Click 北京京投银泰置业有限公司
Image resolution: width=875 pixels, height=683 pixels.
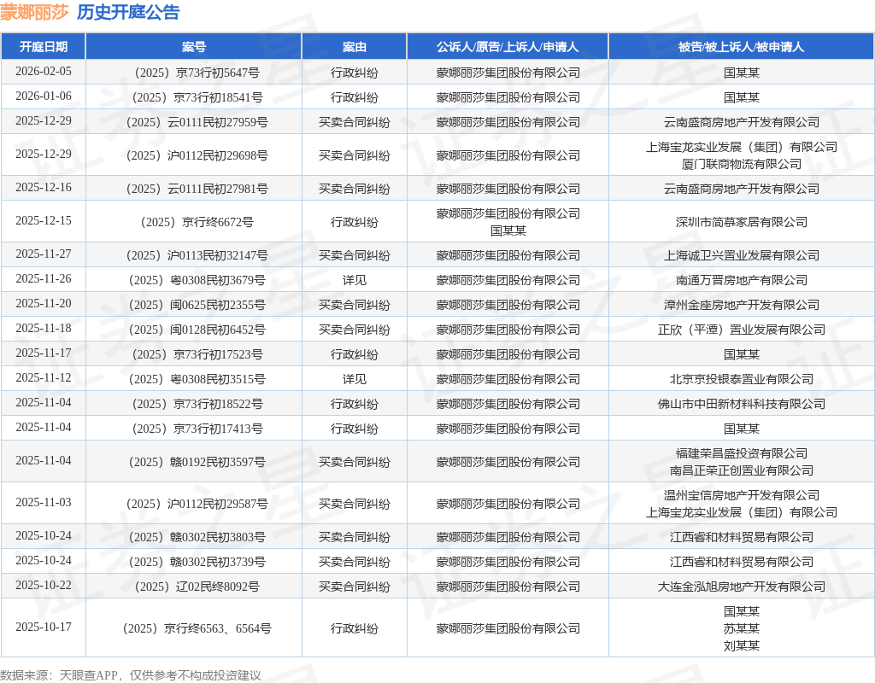741,379
